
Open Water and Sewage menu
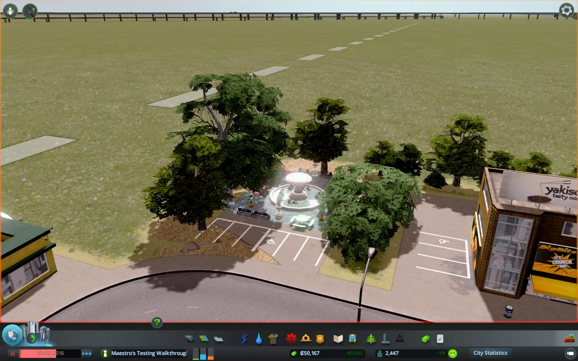tap(259, 339)
